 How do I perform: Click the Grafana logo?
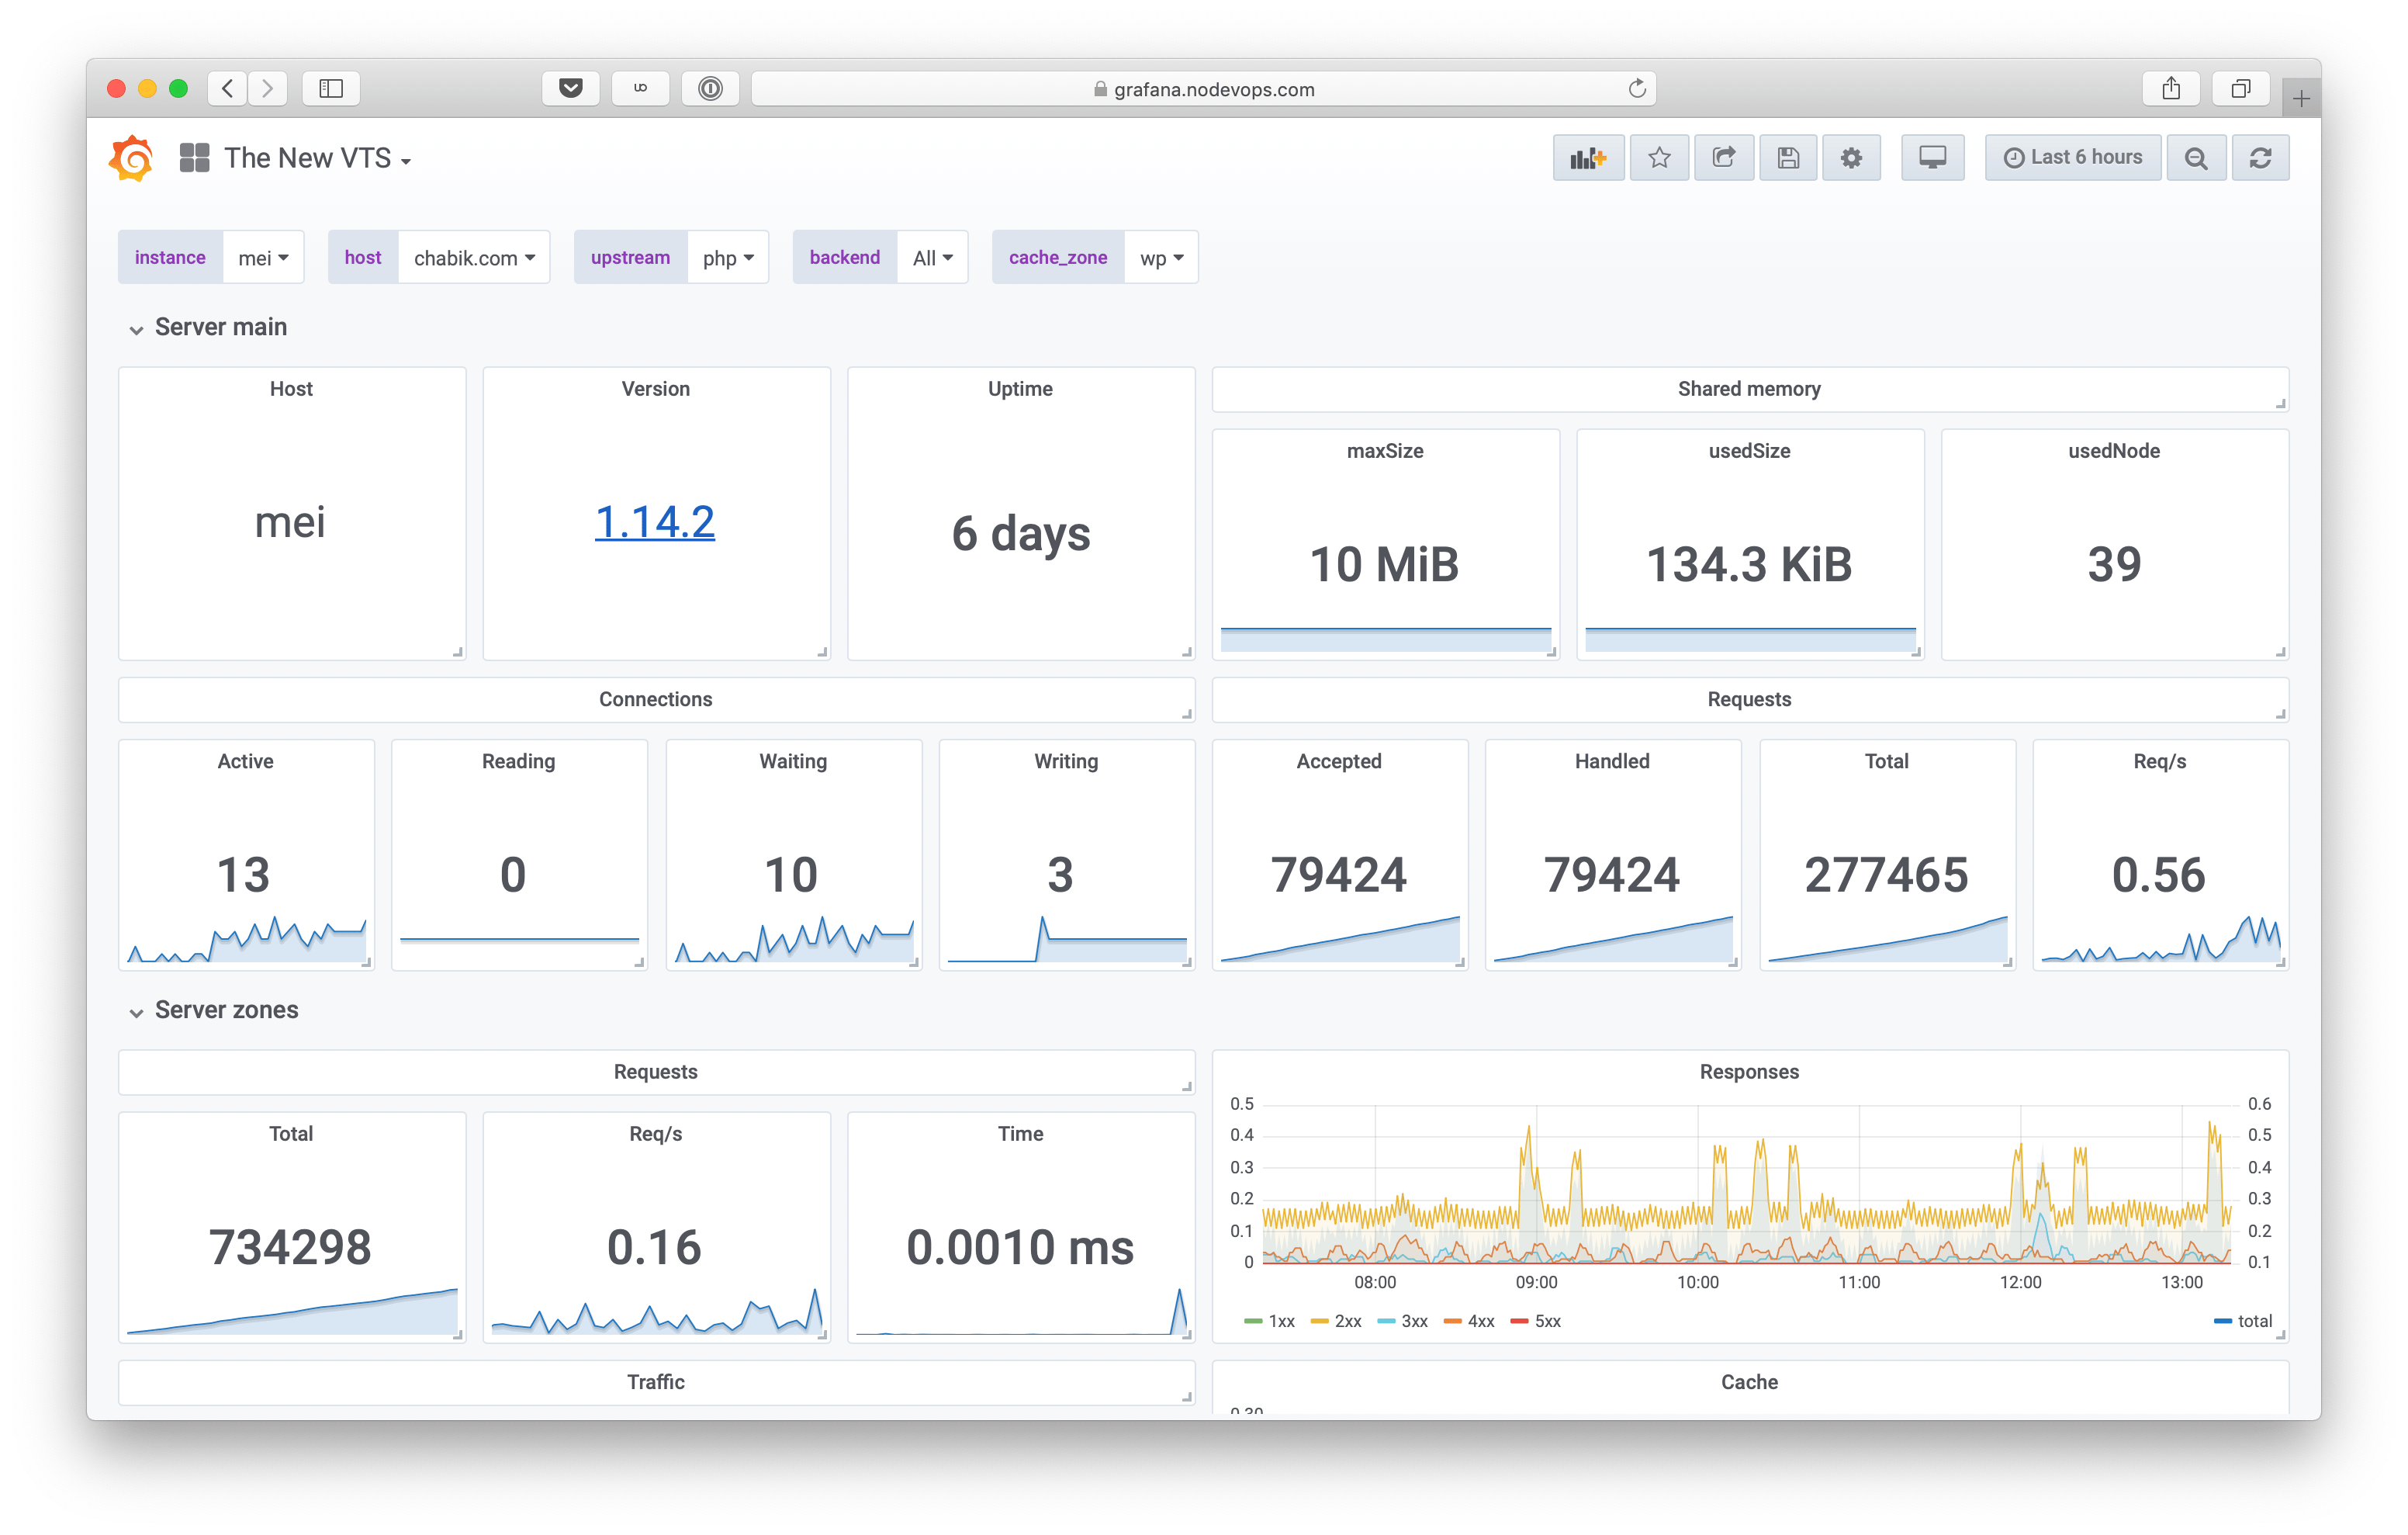pos(132,158)
